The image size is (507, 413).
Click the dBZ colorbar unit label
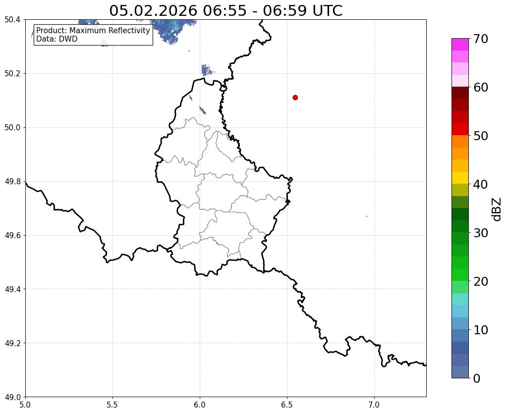click(x=497, y=209)
